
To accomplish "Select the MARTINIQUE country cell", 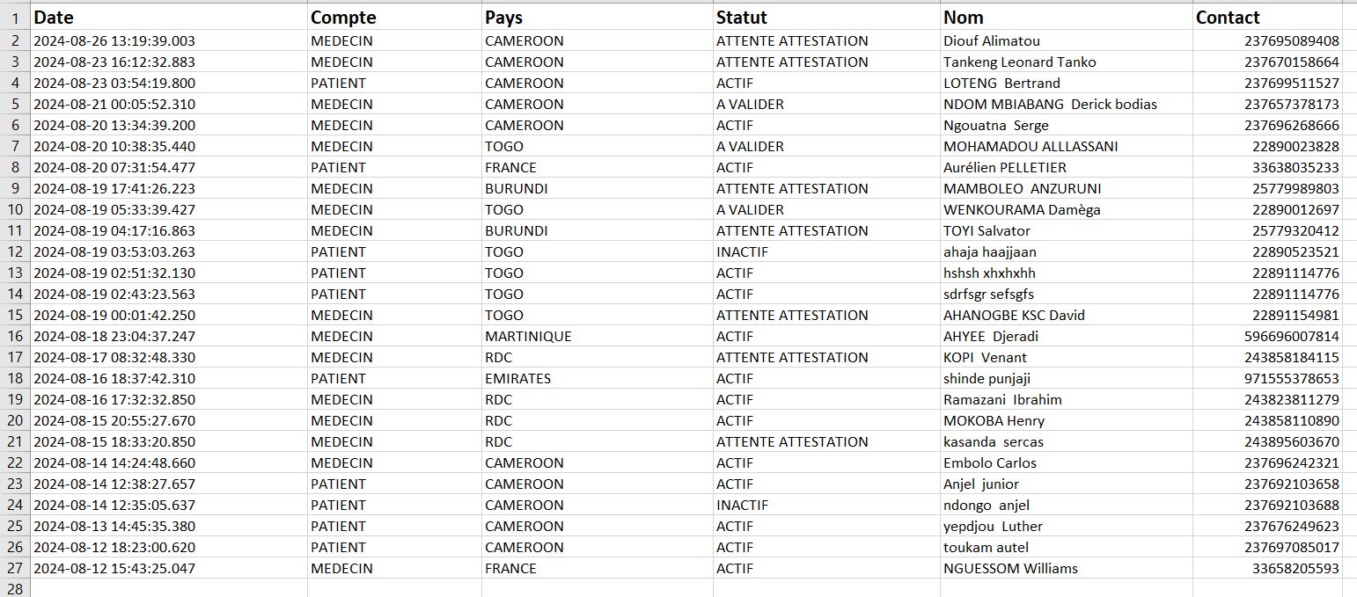I will [528, 336].
